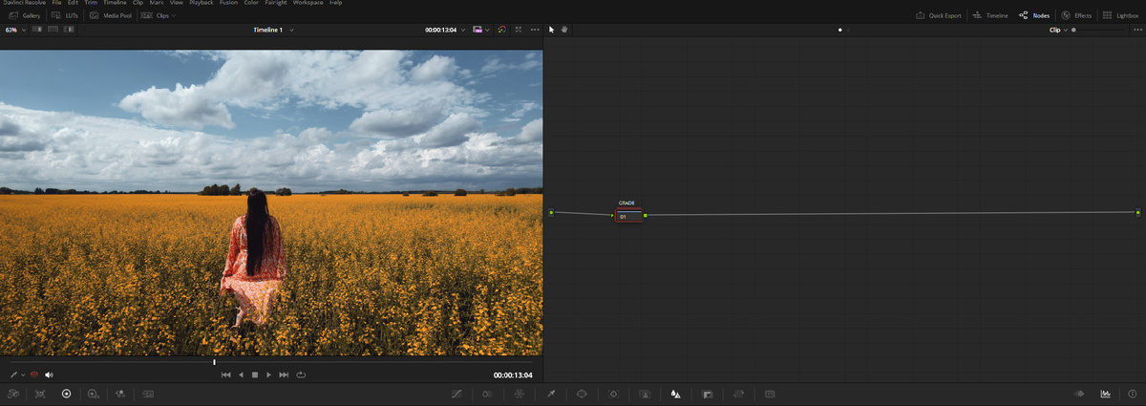Click the hand pan tool in node editor
This screenshot has height=406, width=1146.
point(564,30)
